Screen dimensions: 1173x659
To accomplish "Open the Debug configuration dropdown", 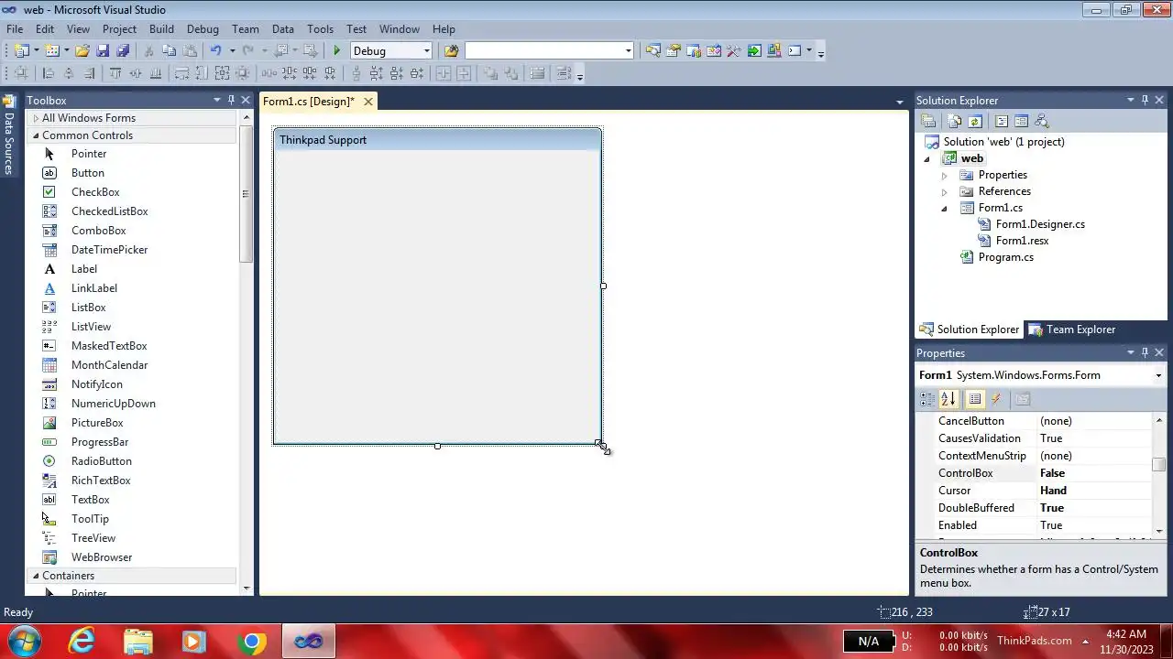I will (x=426, y=51).
